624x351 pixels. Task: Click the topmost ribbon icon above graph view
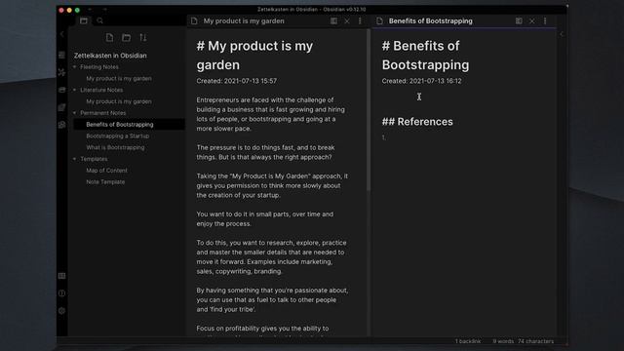pos(61,55)
